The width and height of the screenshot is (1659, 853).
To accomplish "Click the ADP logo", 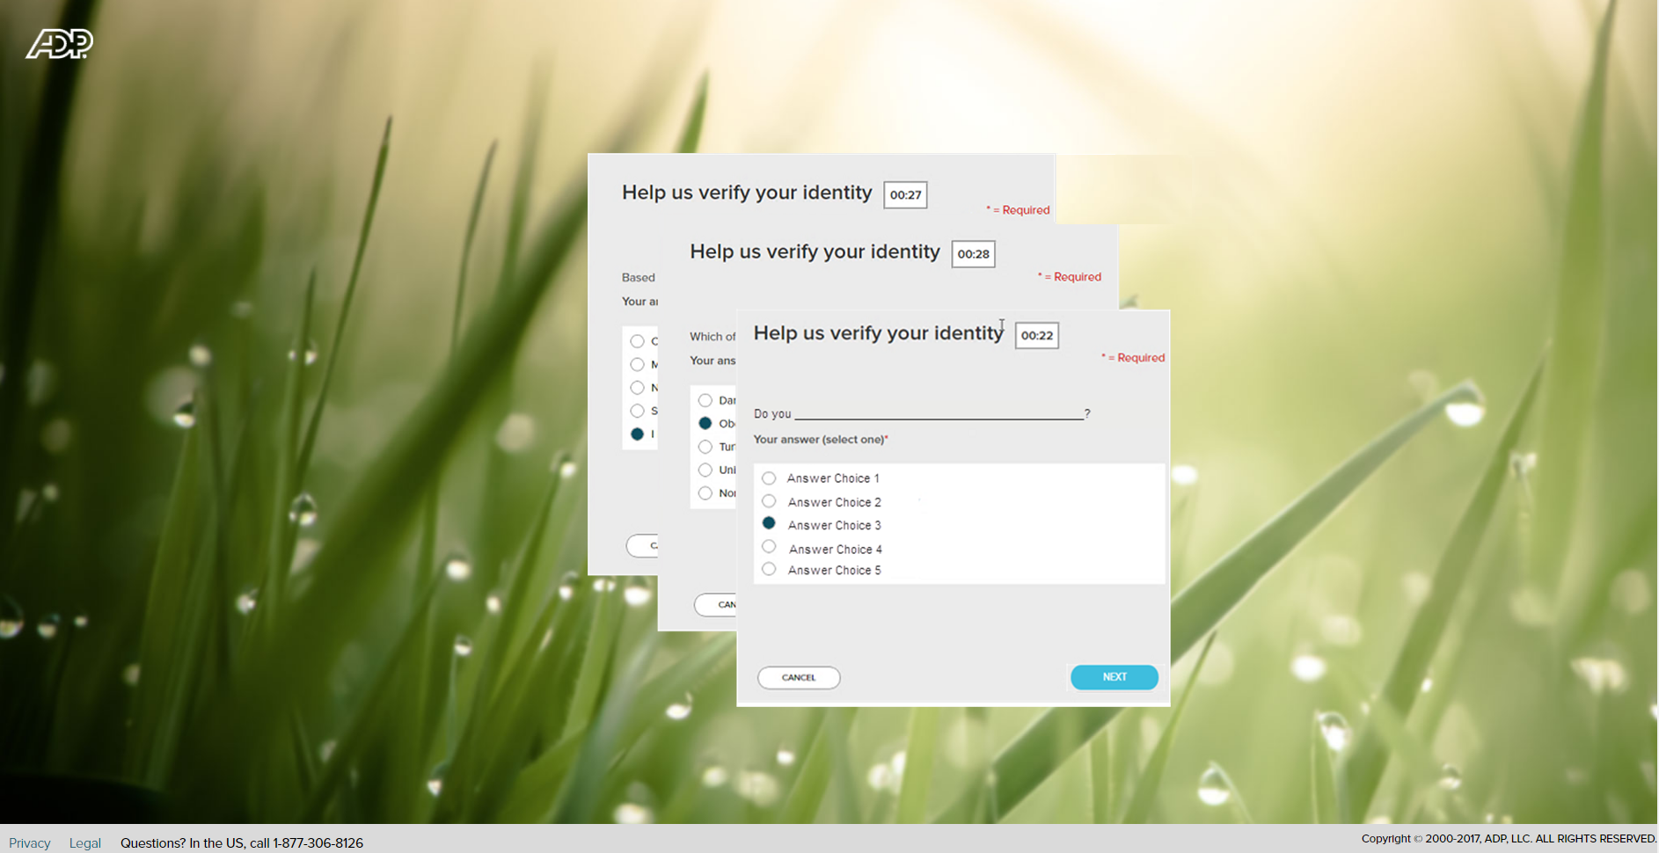I will [60, 44].
